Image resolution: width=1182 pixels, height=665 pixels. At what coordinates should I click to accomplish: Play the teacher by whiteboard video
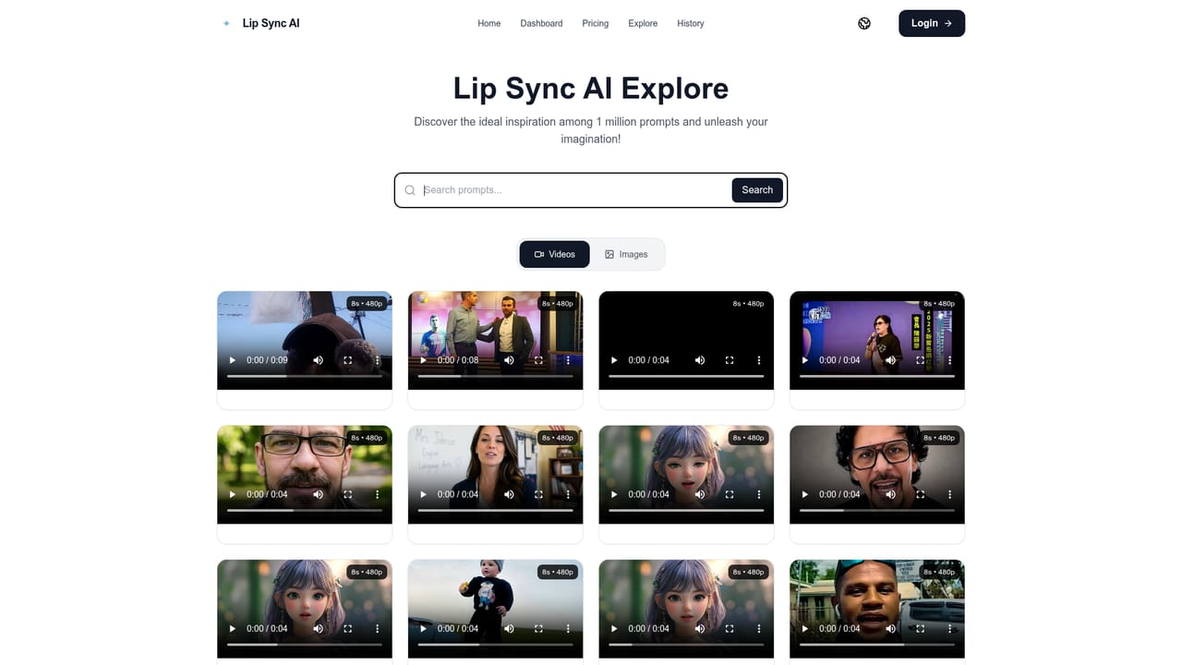[423, 494]
